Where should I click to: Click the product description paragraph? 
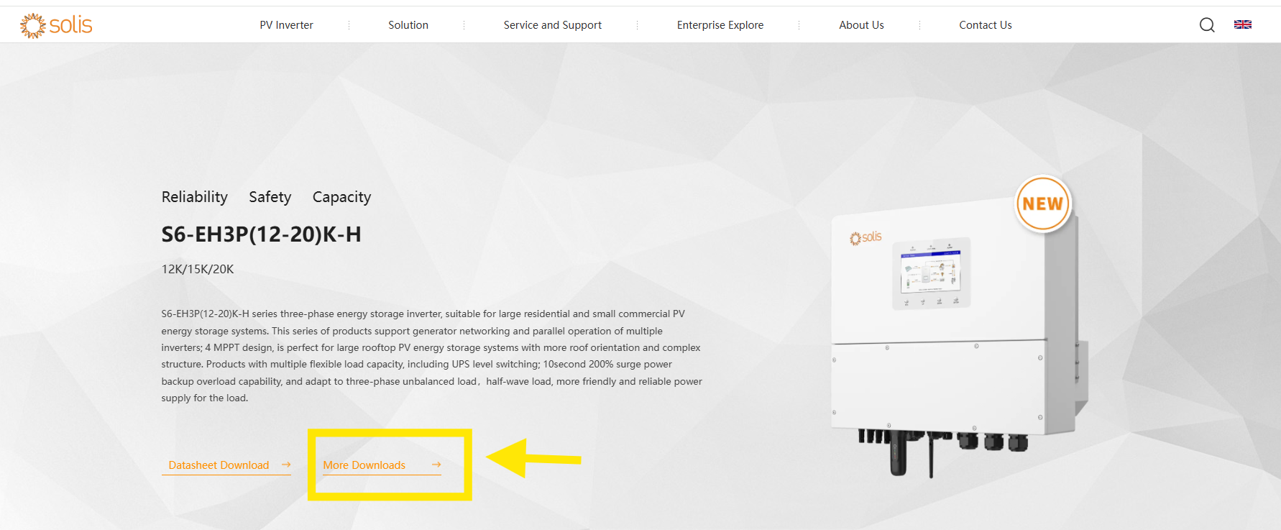pos(431,356)
